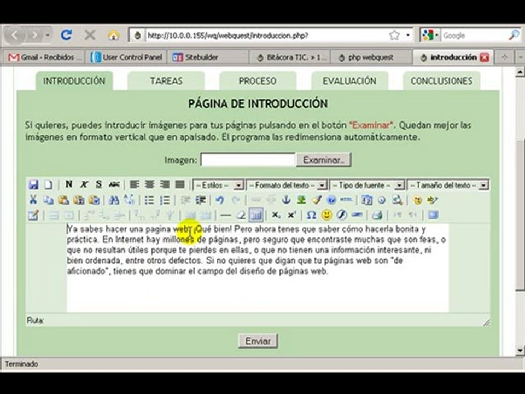This screenshot has height=394, width=525.
Task: Choose background highlight color icon
Action: pos(433,200)
